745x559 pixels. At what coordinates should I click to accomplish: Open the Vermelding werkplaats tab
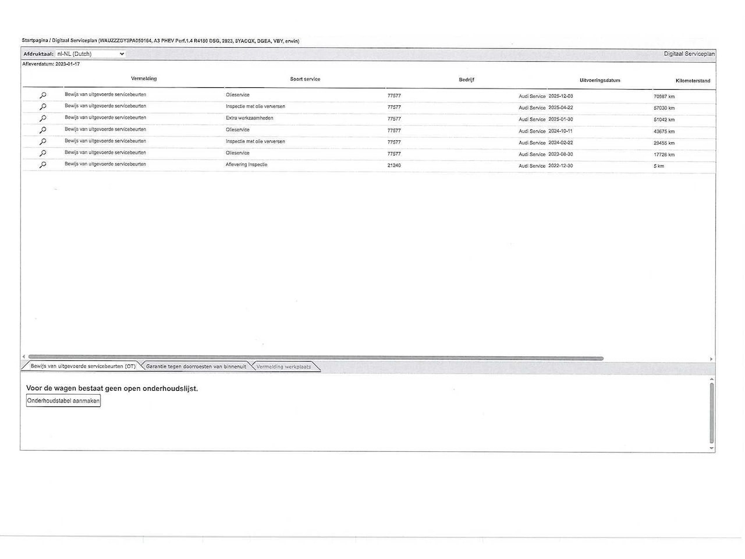pyautogui.click(x=284, y=367)
